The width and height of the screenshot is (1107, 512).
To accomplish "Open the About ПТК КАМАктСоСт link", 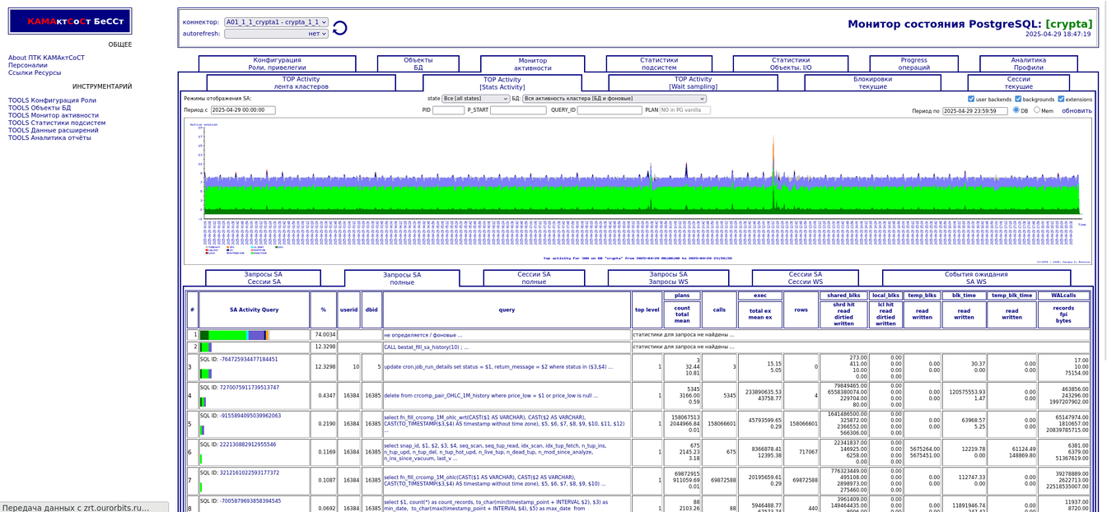I will pyautogui.click(x=46, y=58).
